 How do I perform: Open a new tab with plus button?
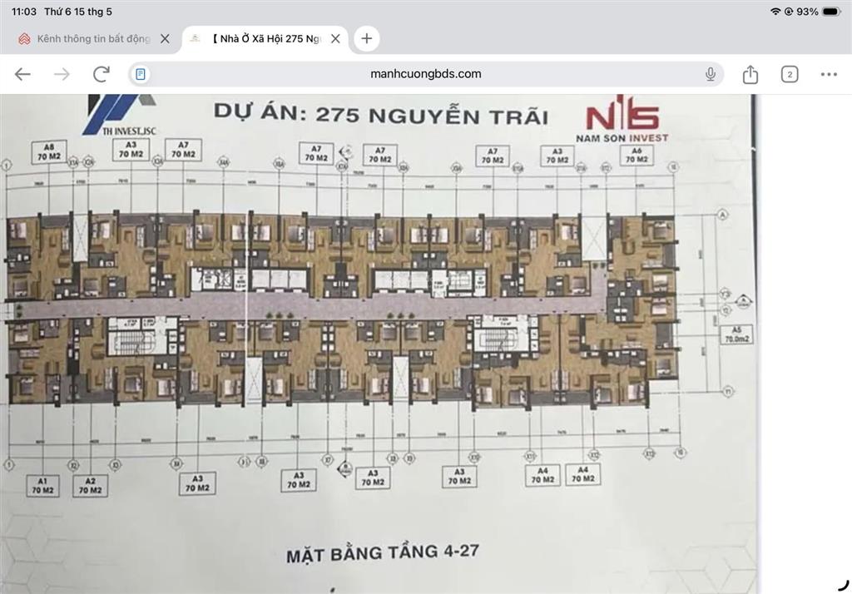point(367,38)
